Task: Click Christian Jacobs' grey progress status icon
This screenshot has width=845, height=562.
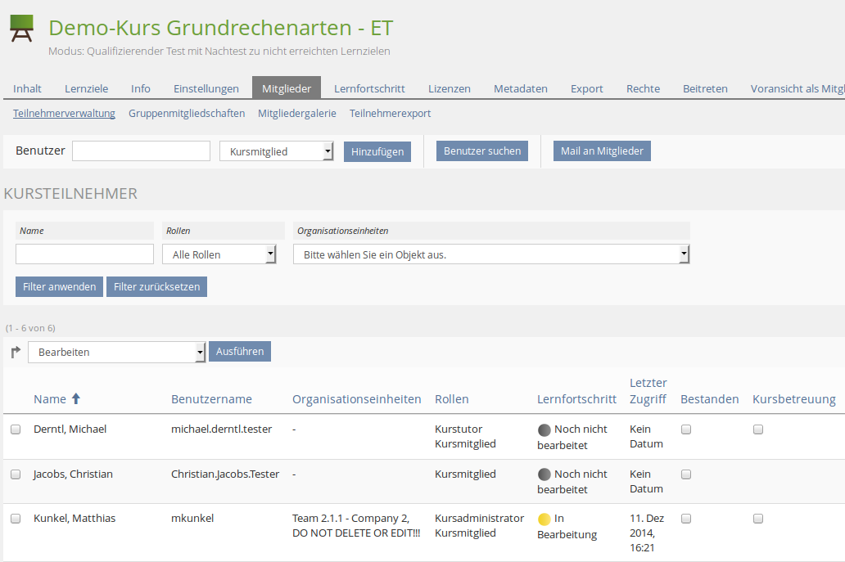Action: tap(545, 474)
